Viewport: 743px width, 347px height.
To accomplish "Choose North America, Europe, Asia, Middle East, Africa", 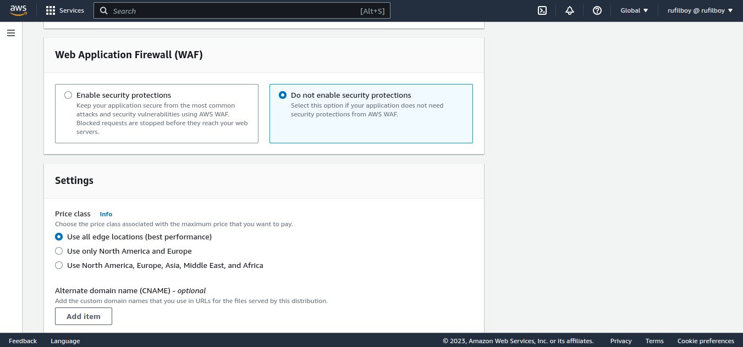I will (59, 265).
